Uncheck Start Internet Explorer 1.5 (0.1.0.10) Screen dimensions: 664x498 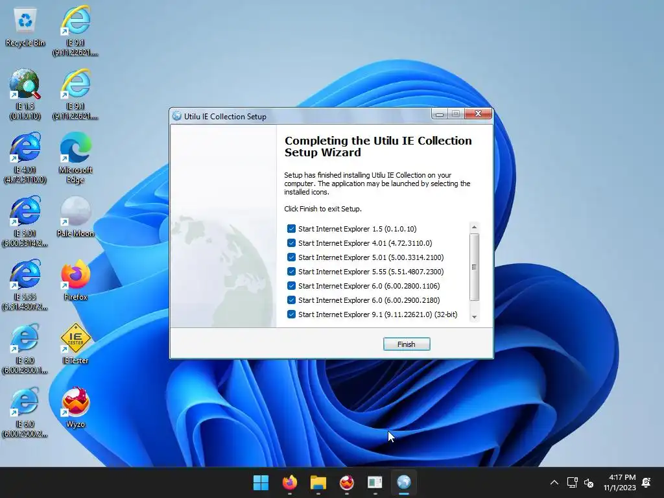pos(291,229)
